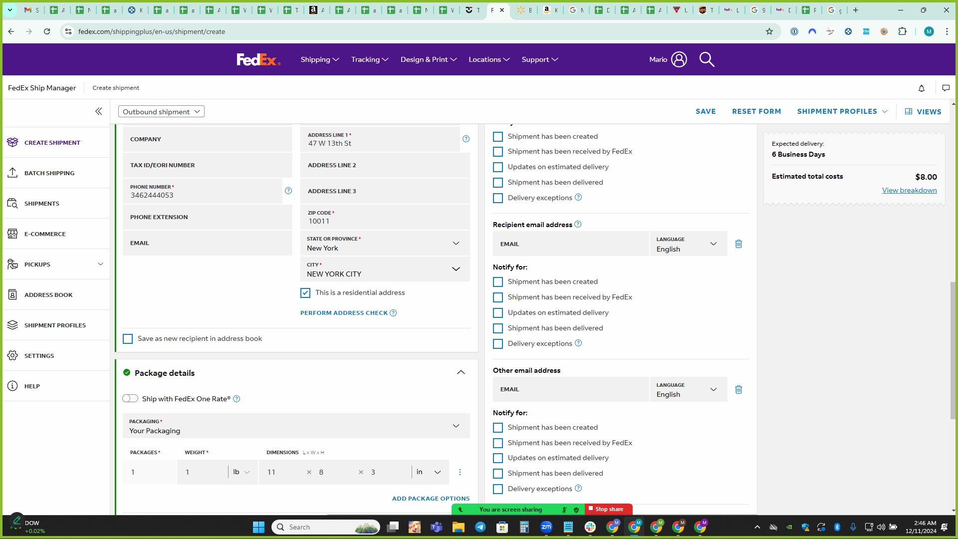Click PERFORM ADDRESS CHECK

pos(344,313)
